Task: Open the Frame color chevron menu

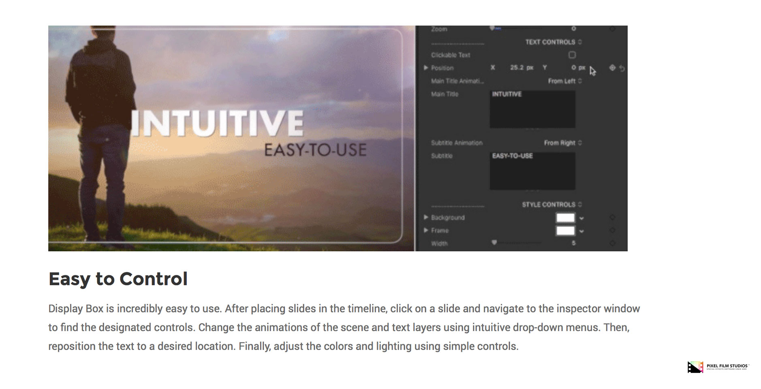Action: point(581,231)
